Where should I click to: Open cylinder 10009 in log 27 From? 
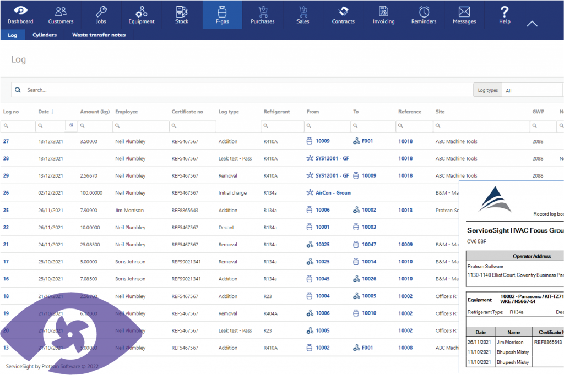[x=322, y=141]
